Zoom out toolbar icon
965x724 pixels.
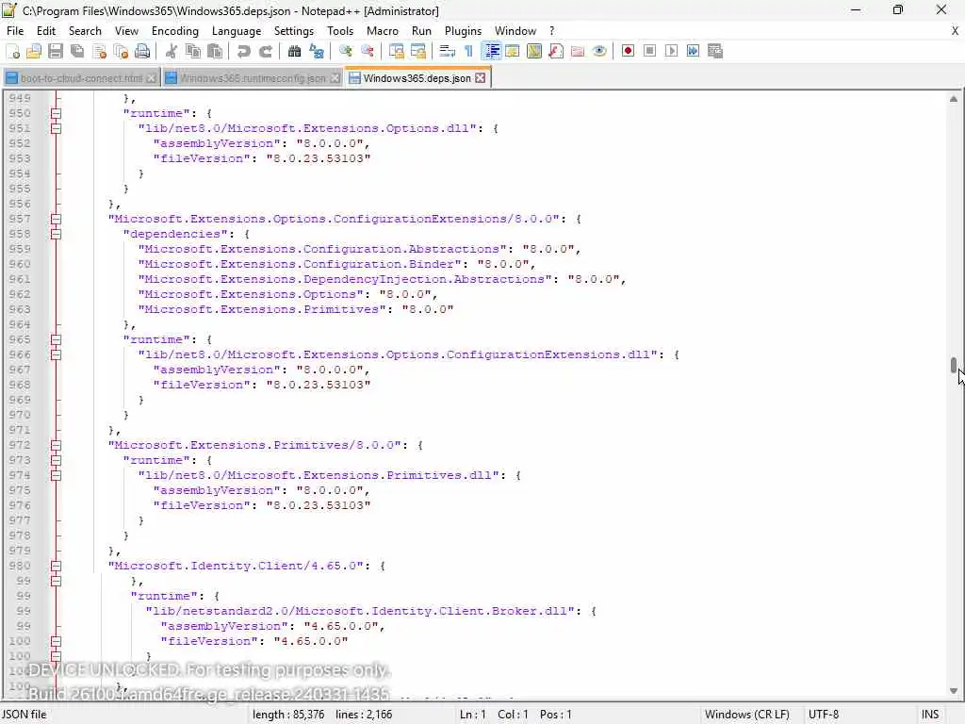tap(368, 51)
